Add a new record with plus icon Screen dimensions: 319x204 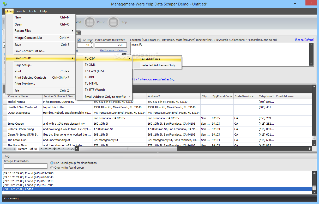click(55, 149)
